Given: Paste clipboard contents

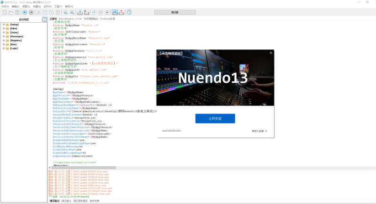Looking at the screenshot, I should pyautogui.click(x=51, y=13).
